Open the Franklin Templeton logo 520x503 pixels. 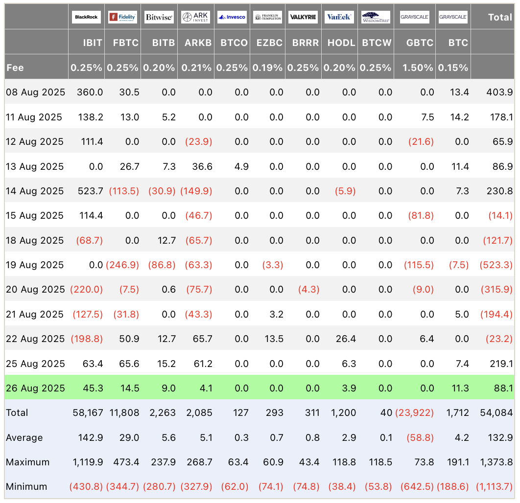pos(267,17)
